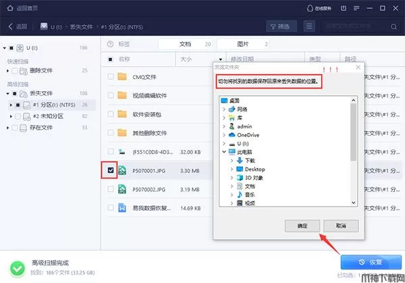The height and width of the screenshot is (283, 405).
Task: Click 取消 to cancel folder dialog
Action: (341, 226)
